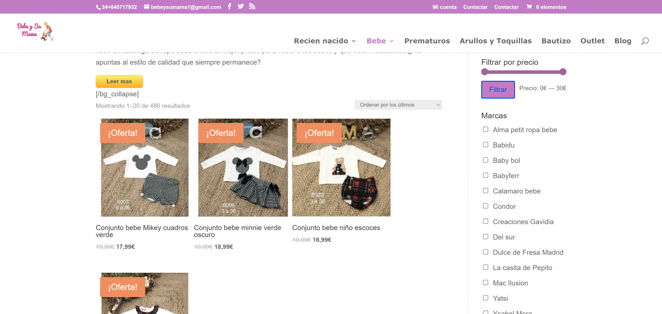Open the search magnifier icon
Screen dimensions: 662x314
(x=645, y=41)
